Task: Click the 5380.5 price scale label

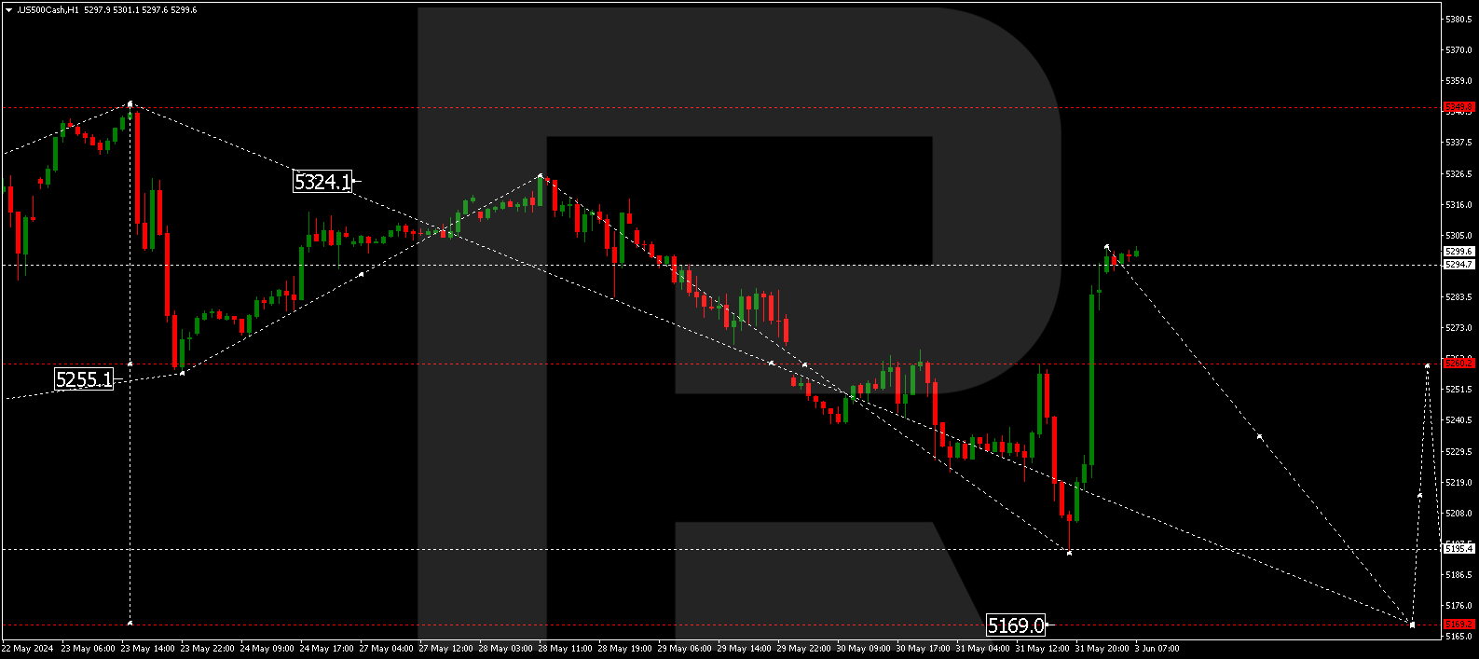Action: click(1458, 20)
